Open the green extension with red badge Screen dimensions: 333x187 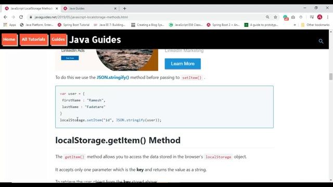click(286, 17)
